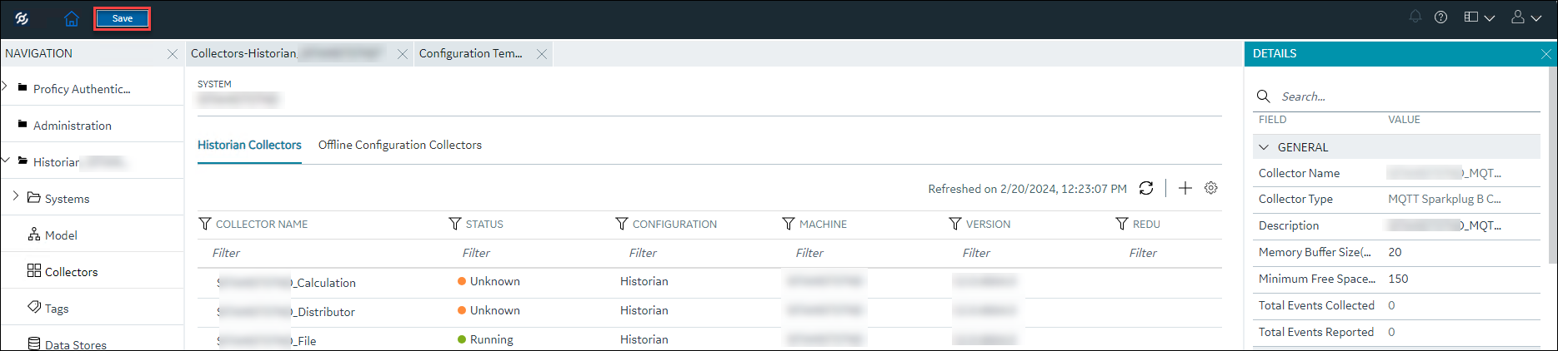Open the user account menu
The image size is (1558, 351).
1526,17
